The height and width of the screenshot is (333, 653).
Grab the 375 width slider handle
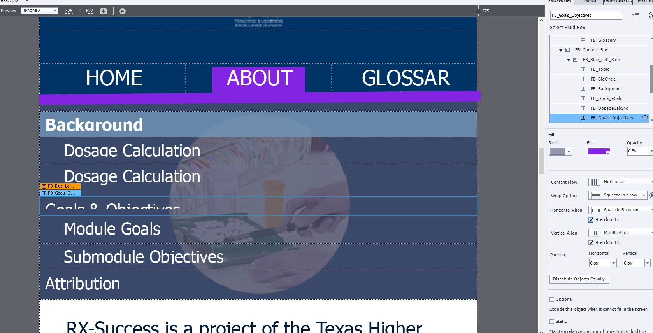478,11
